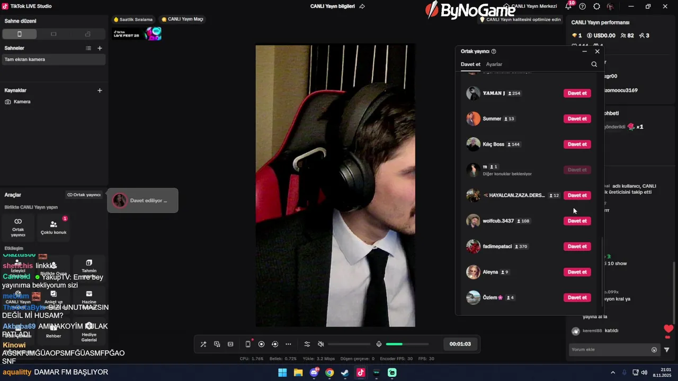Click the profile avatar in title bar
Screen dimensions: 678x381
click(611, 6)
